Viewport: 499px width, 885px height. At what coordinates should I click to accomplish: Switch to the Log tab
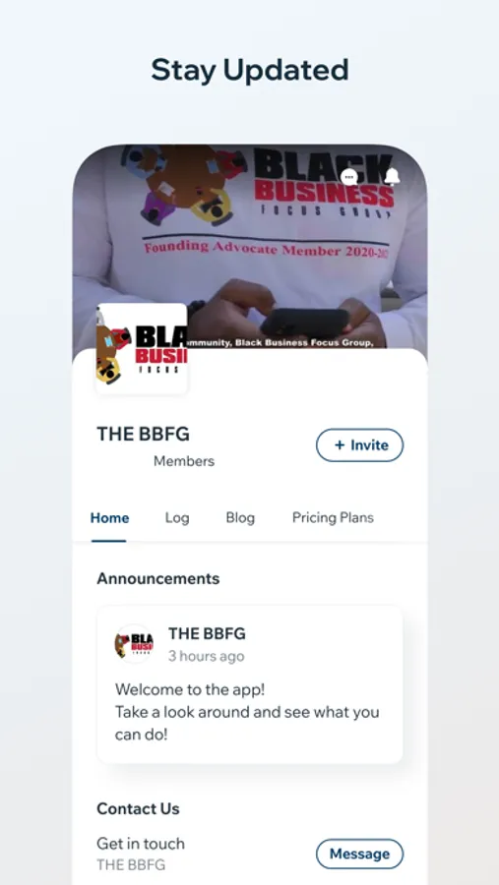click(x=177, y=518)
